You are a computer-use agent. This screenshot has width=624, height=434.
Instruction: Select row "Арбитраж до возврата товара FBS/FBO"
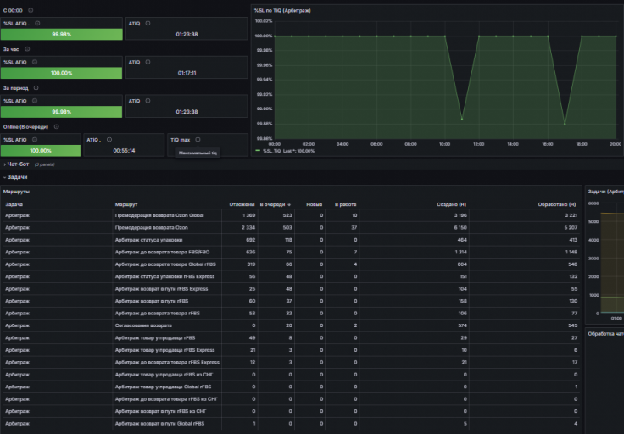click(291, 252)
